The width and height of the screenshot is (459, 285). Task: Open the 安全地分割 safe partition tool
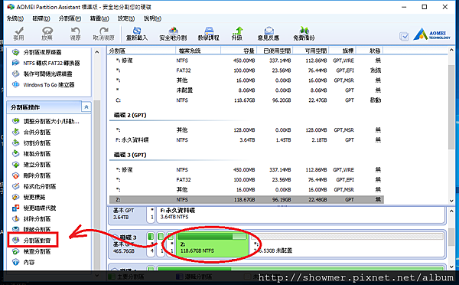point(173,34)
